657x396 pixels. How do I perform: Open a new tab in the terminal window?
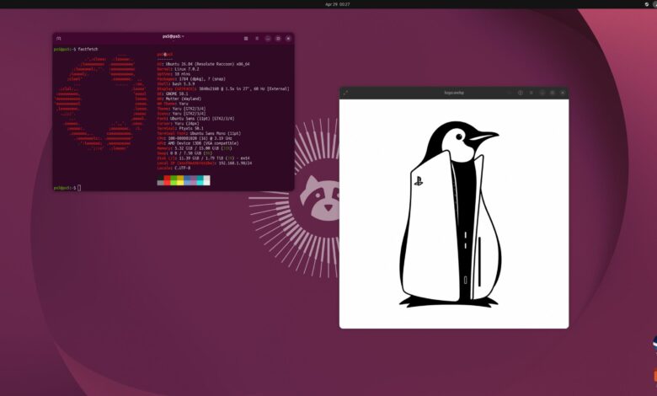tap(59, 38)
